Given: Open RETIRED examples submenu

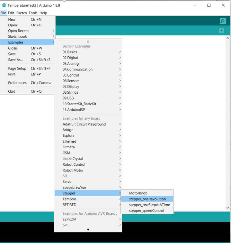Looking at the screenshot, I should (x=88, y=205).
